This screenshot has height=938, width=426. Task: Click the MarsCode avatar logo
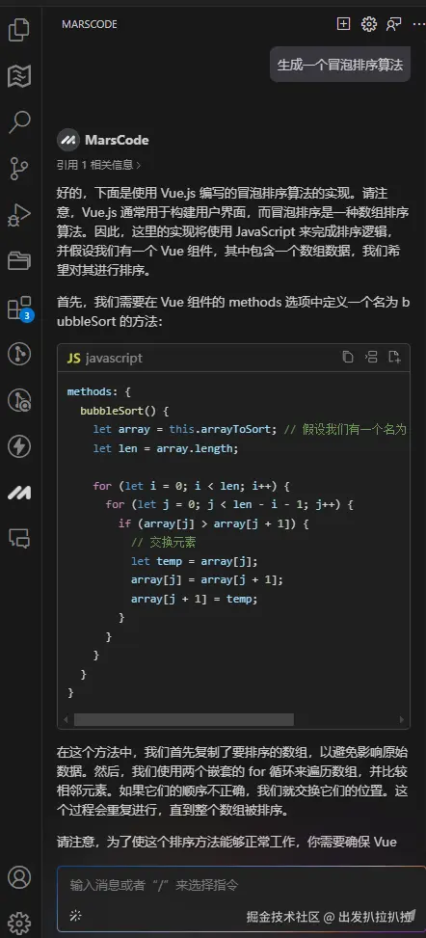[68, 140]
